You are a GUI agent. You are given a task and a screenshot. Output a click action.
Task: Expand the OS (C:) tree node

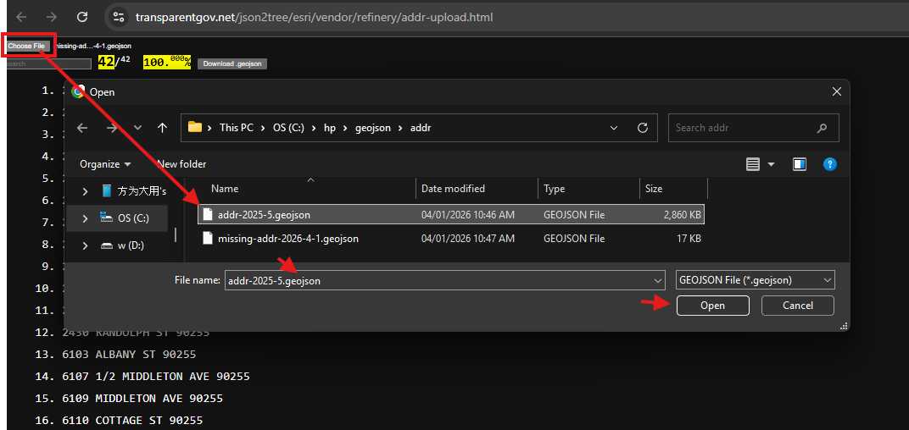84,218
